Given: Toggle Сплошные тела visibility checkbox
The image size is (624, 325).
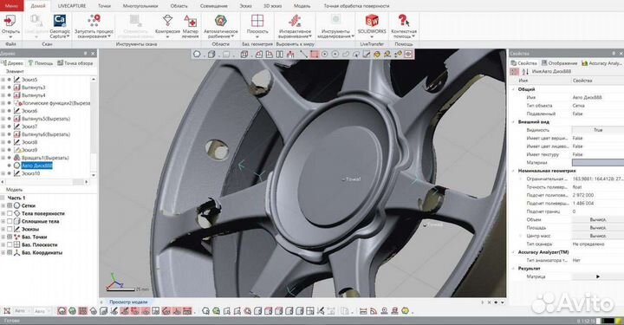Looking at the screenshot, I should pos(10,221).
